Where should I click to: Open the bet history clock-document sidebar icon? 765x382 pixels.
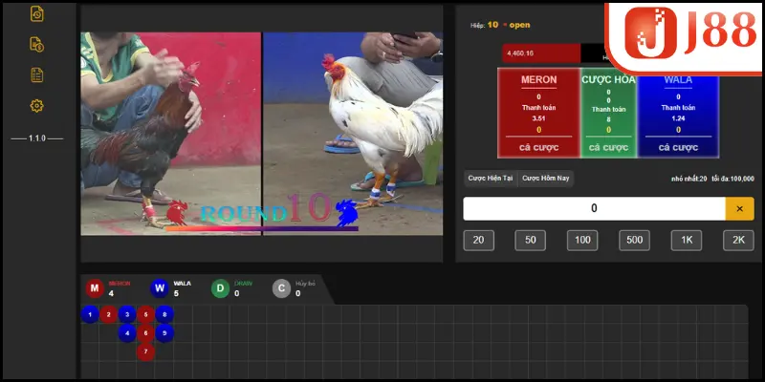click(x=37, y=13)
